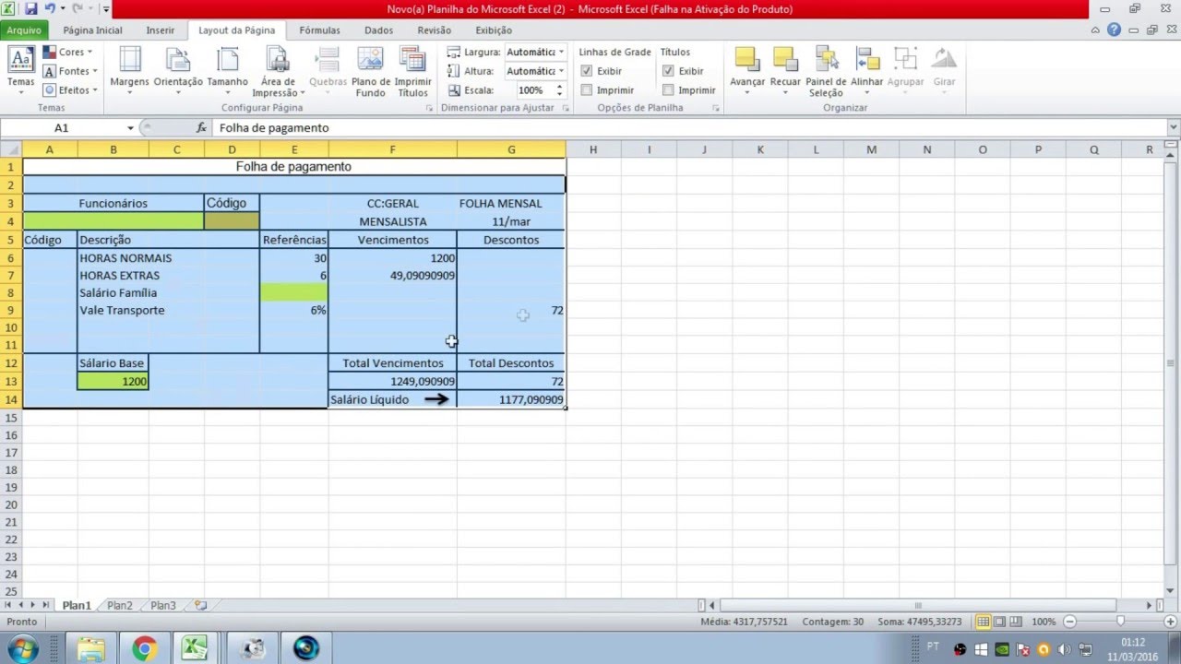
Task: Toggle Exibir checkbox under Linhas de Grade
Action: [587, 71]
